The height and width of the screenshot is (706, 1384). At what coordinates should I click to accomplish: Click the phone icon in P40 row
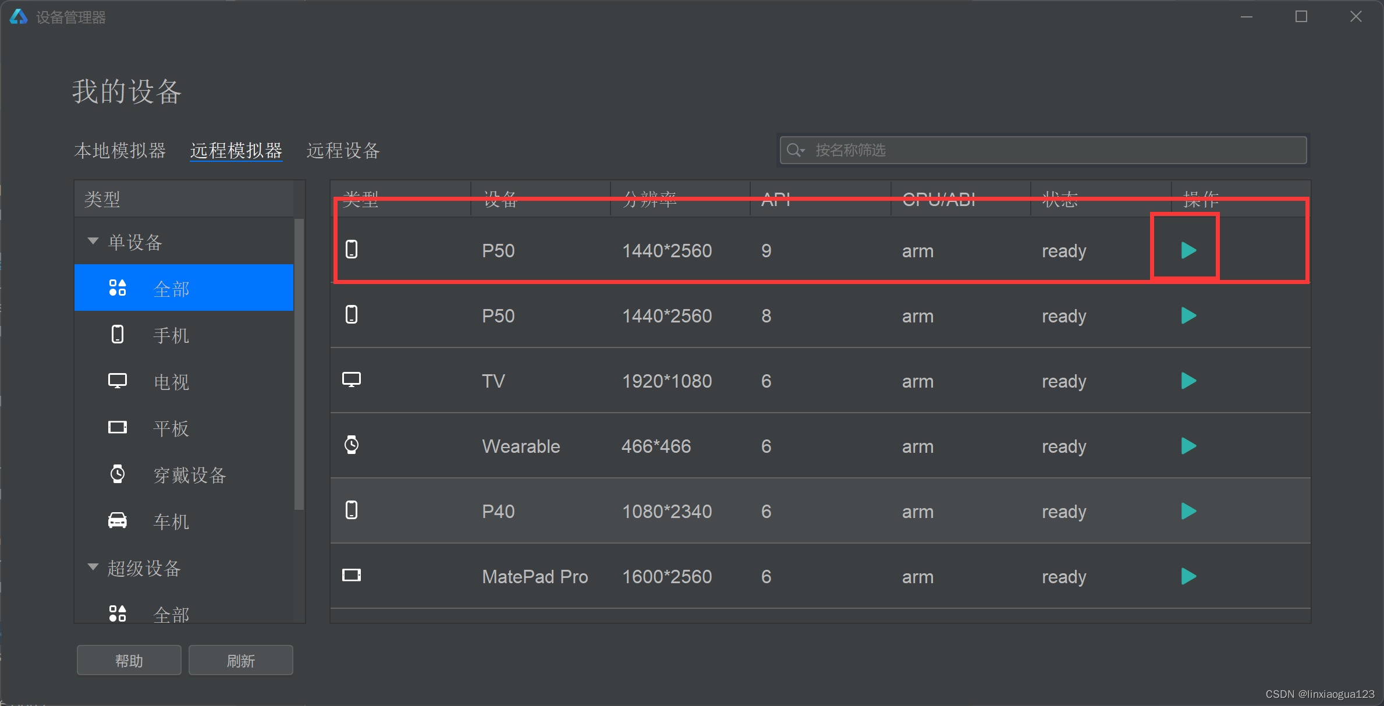point(352,510)
